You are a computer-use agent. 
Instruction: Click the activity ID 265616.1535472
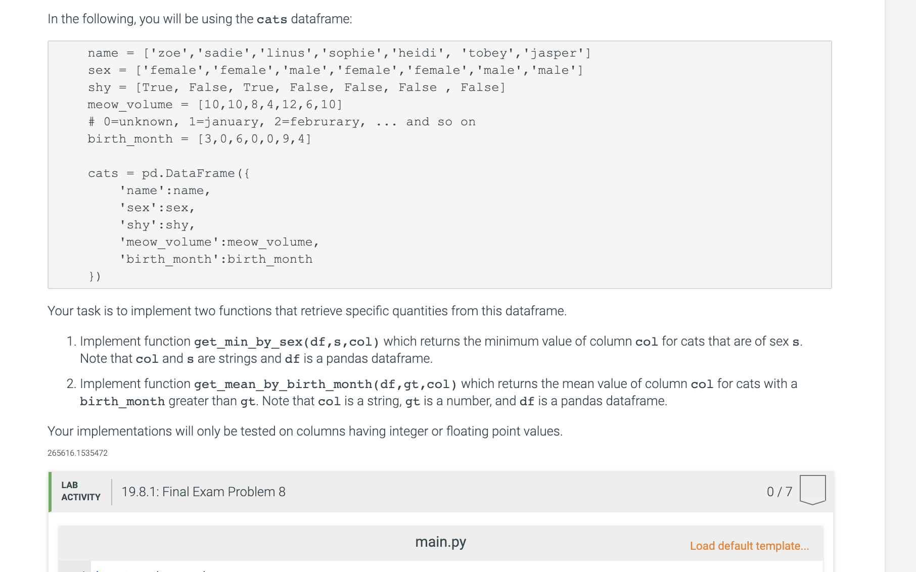coord(77,453)
